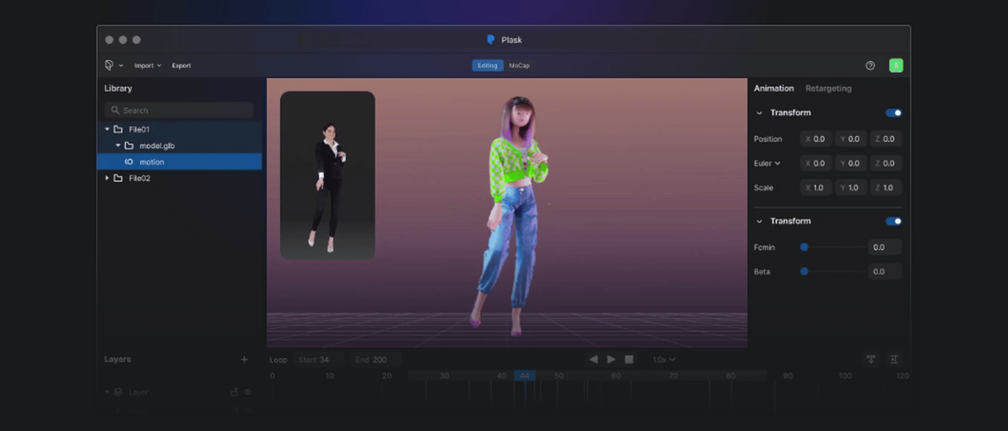Click the Scale Y value field
The image size is (1008, 431).
coord(851,187)
